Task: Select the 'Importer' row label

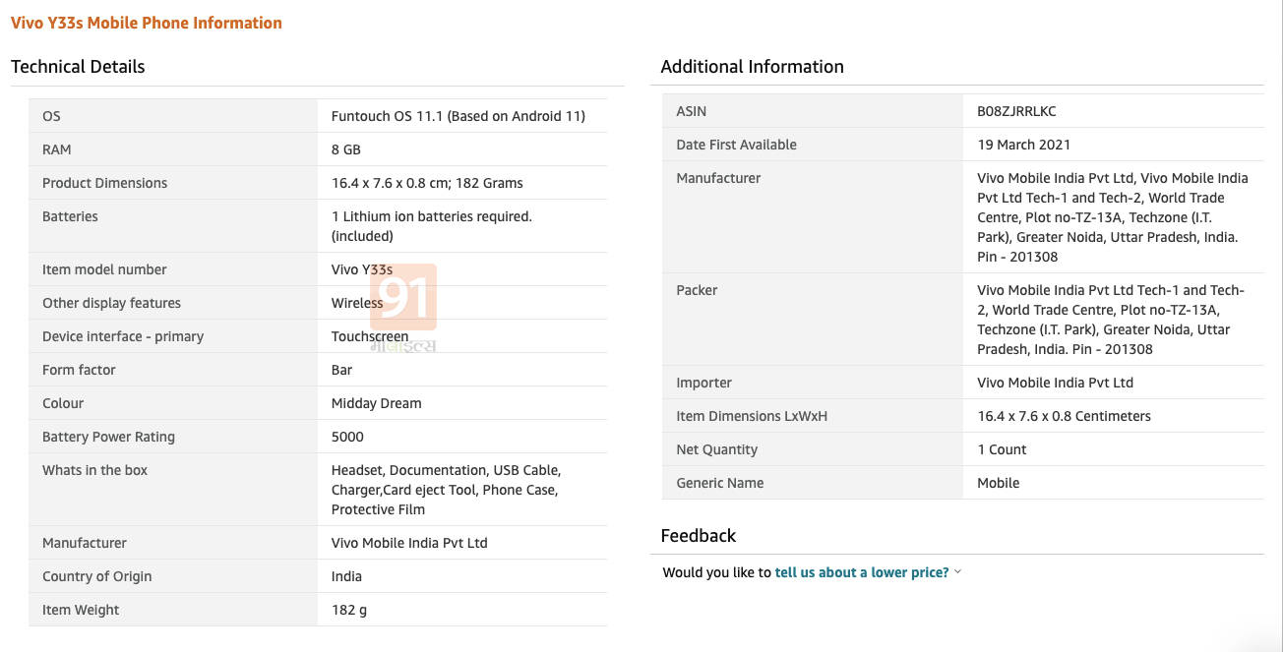Action: (703, 383)
